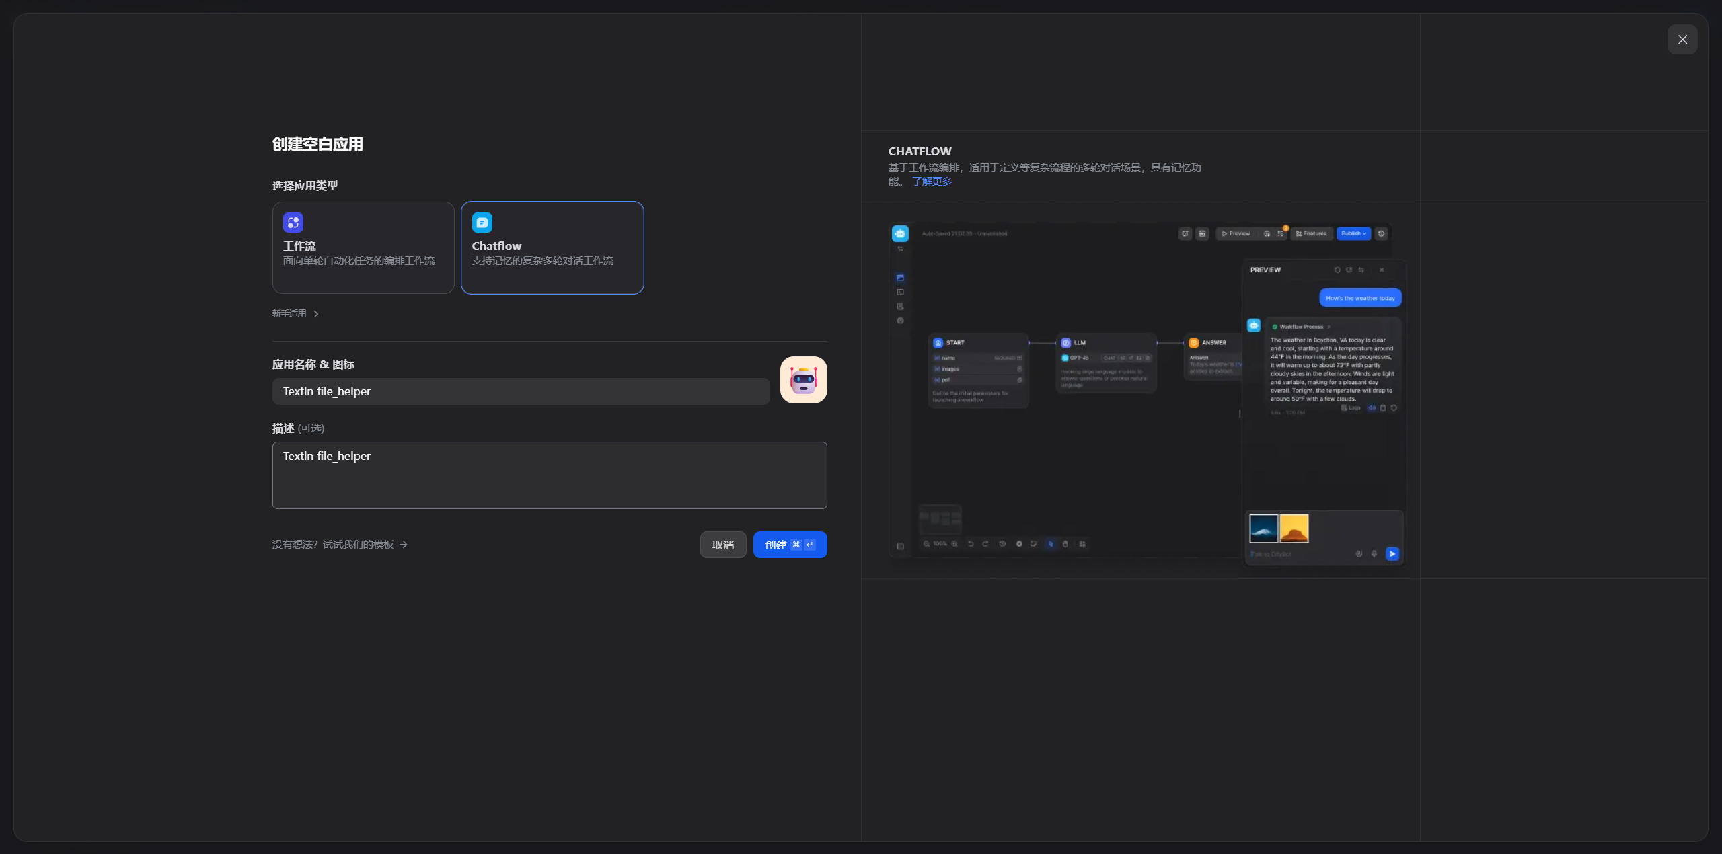
Task: Click the 取消 cancel button
Action: click(722, 545)
